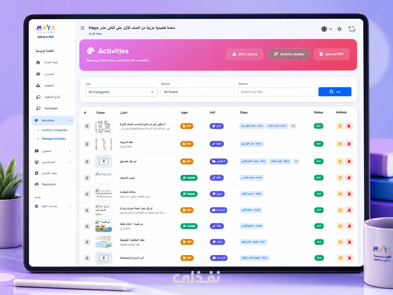Edit the أدب الزيارة والمصافحة activity
The image size is (393, 295).
[340, 258]
